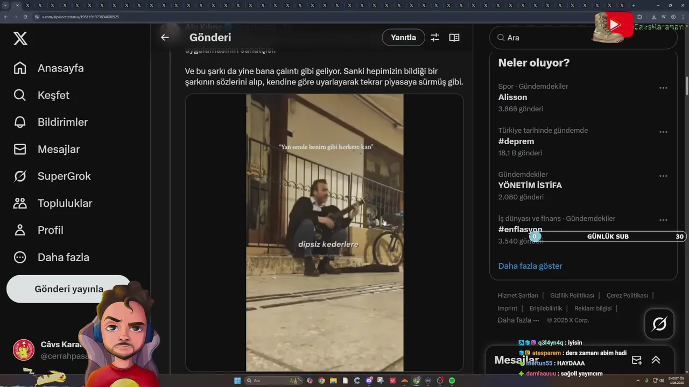
Task: Open reply filter settings icon
Action: [435, 38]
